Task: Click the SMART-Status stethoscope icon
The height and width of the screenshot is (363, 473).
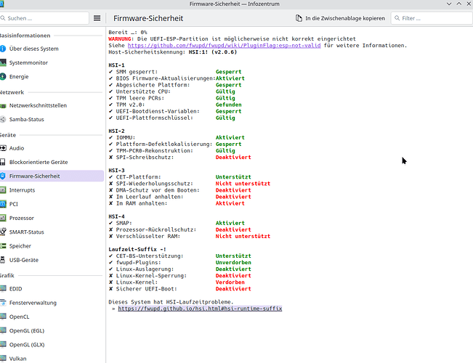Action: [3, 232]
